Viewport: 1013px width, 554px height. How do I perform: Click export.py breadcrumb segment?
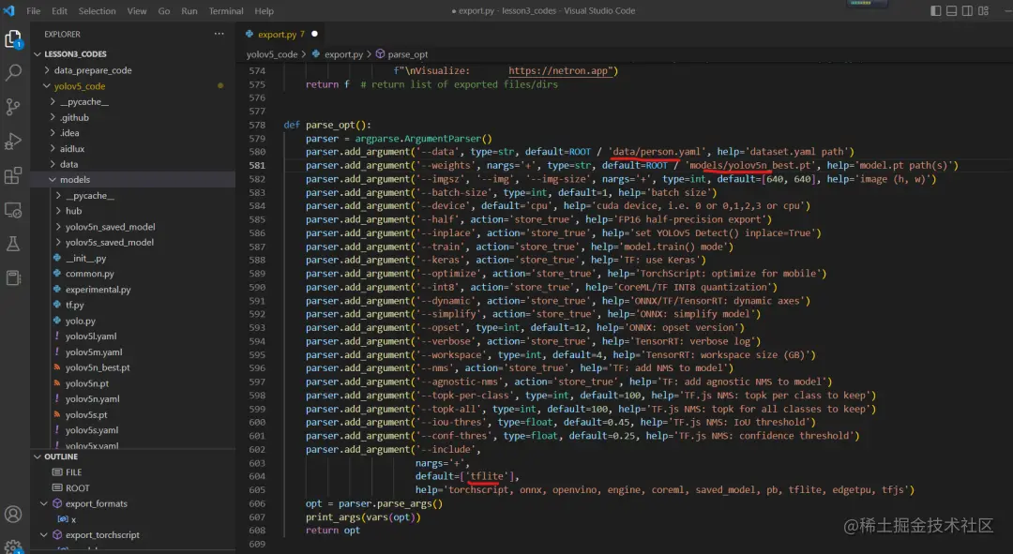tap(343, 54)
